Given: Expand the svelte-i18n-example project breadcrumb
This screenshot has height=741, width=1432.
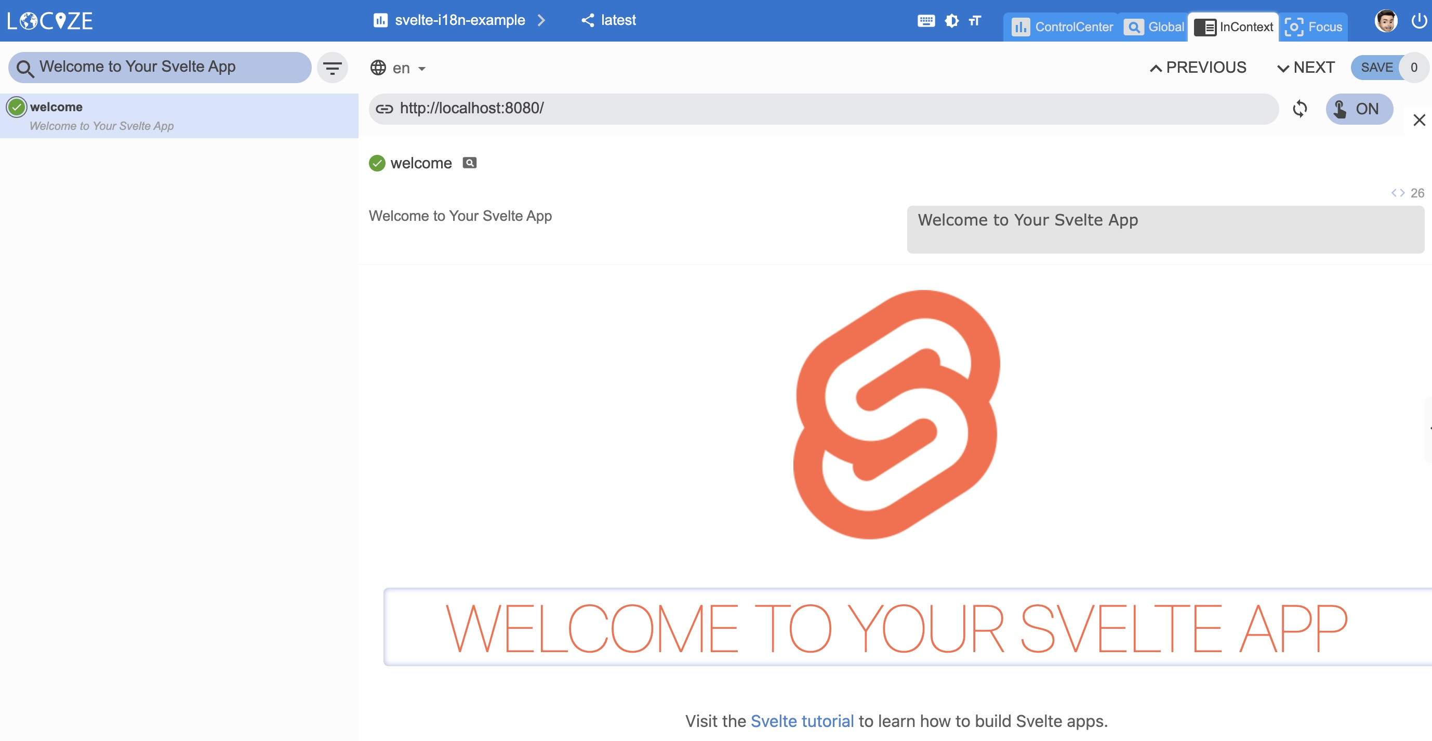Looking at the screenshot, I should [x=459, y=21].
